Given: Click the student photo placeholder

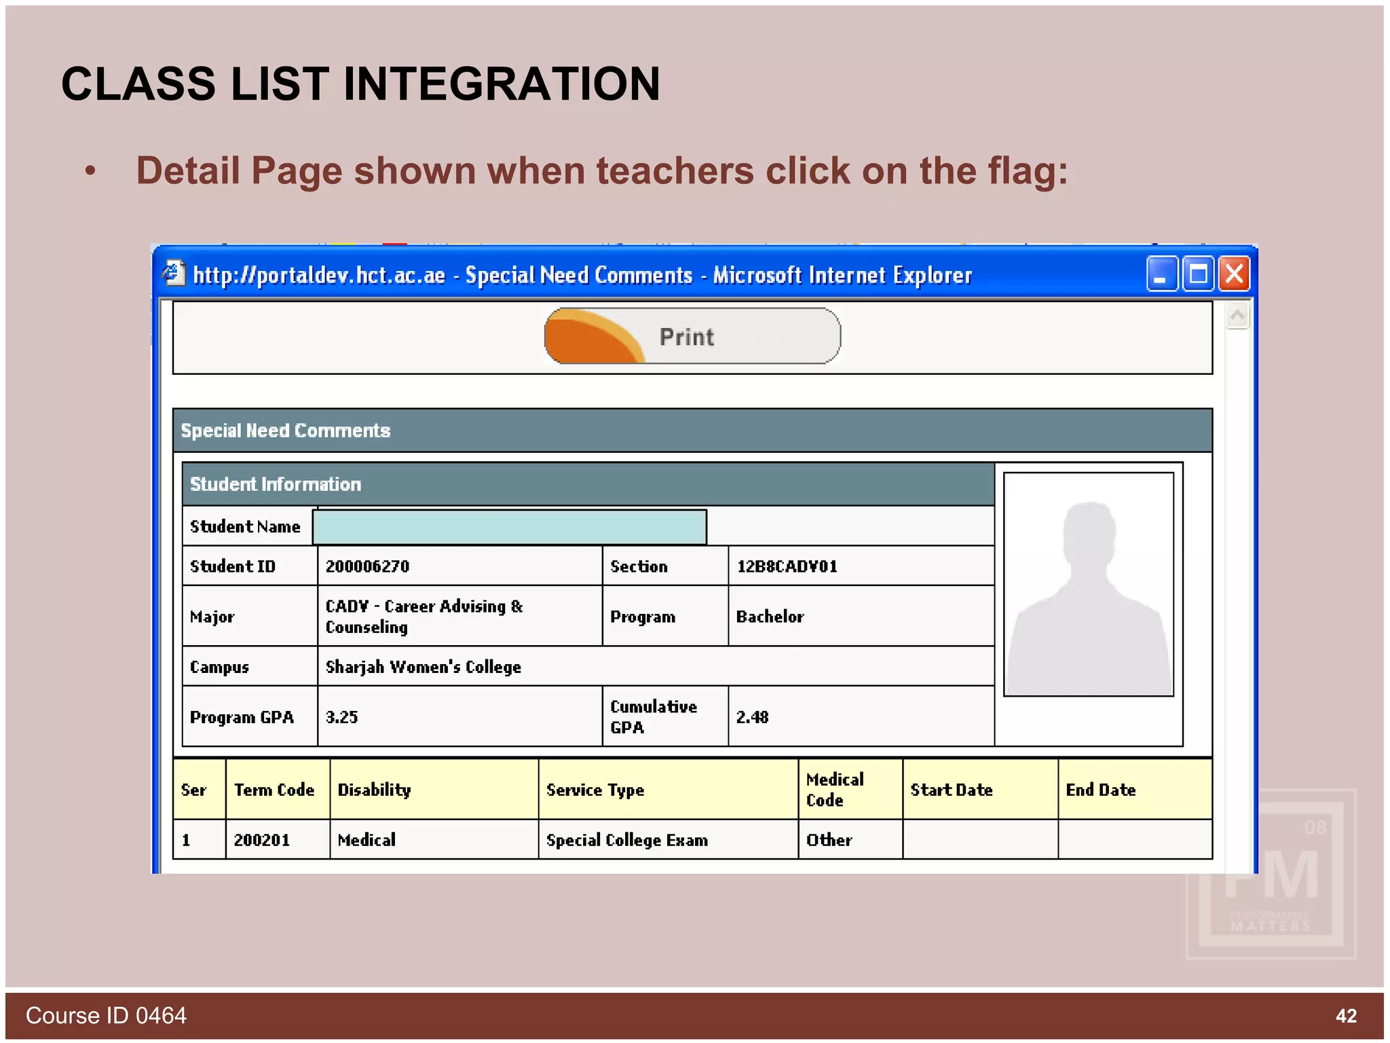Looking at the screenshot, I should [1089, 585].
